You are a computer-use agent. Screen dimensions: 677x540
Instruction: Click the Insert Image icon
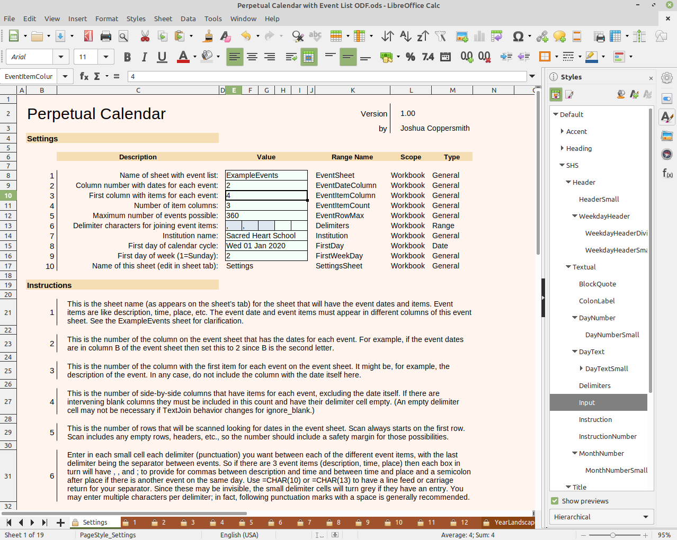462,36
